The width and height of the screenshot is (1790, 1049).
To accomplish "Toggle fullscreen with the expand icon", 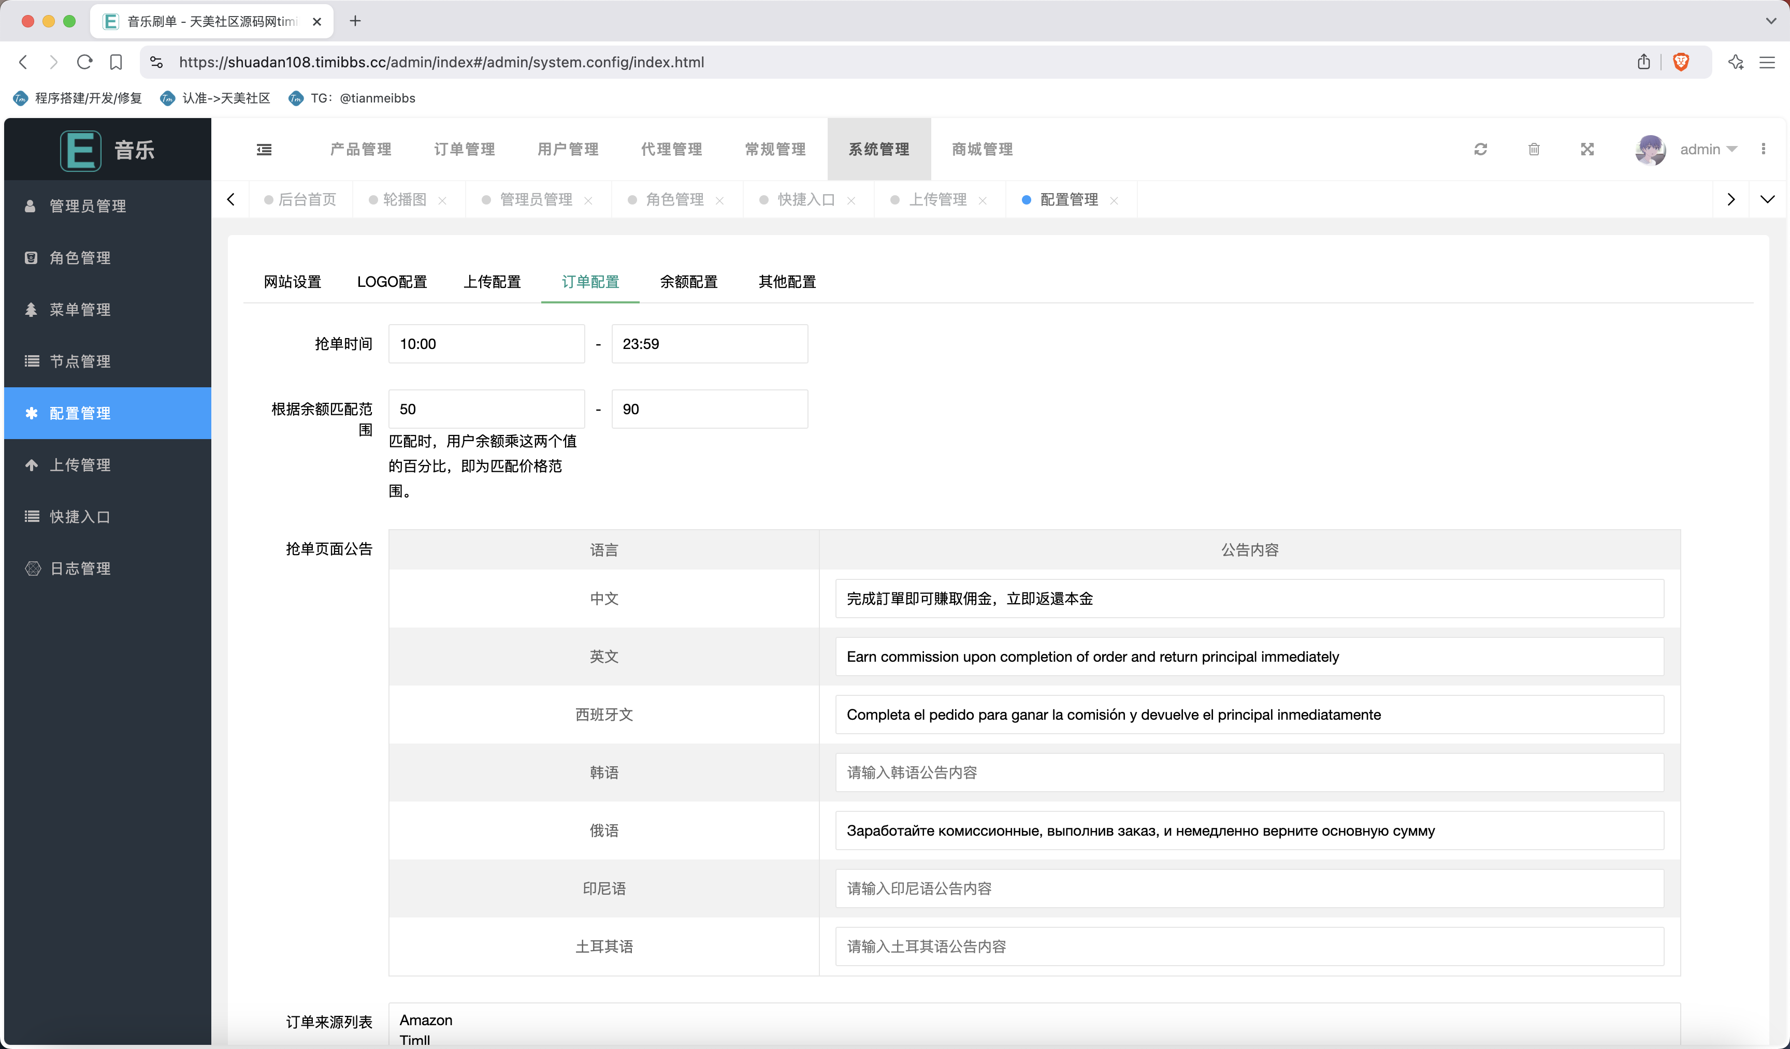I will pos(1587,149).
